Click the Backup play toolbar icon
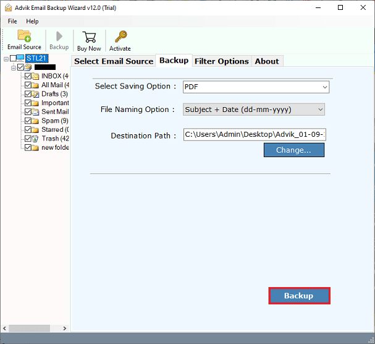Viewport: 375px width, 344px height. pyautogui.click(x=59, y=36)
